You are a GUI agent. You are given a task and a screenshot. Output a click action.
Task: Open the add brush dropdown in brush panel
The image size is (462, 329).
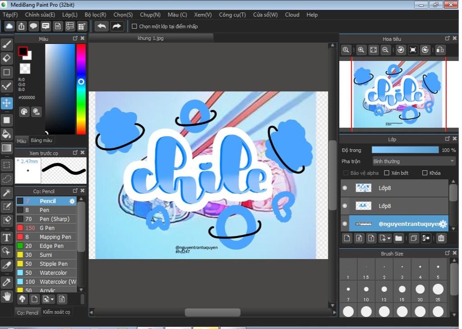point(52,299)
